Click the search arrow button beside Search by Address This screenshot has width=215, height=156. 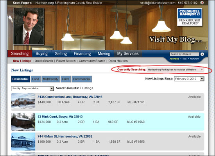[x=202, y=54]
